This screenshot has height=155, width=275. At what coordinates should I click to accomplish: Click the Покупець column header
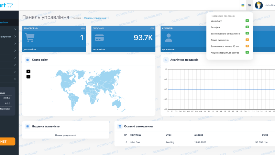tap(135, 135)
